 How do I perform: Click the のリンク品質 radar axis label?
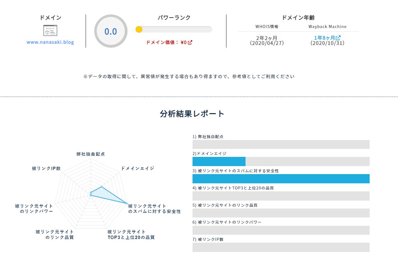[x=55, y=235]
